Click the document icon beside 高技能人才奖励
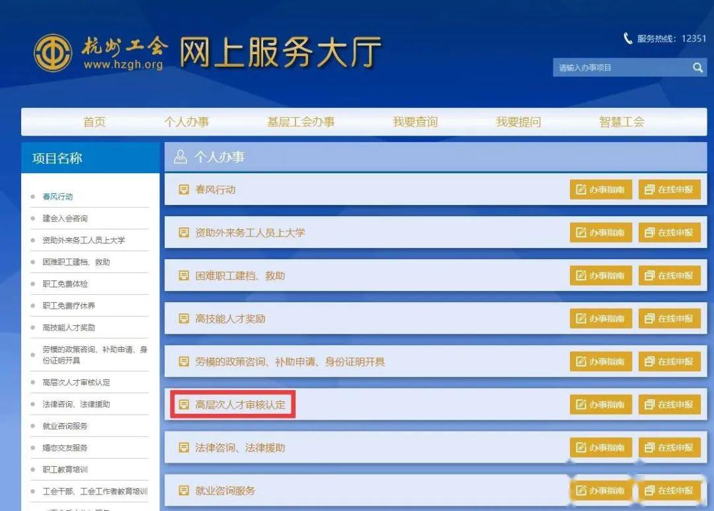This screenshot has width=714, height=511. pyautogui.click(x=184, y=319)
